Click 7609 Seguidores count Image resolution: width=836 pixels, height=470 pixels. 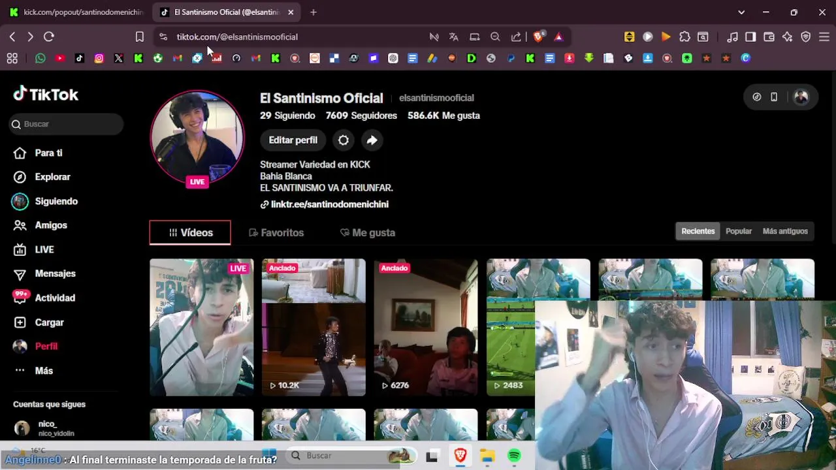pos(361,116)
